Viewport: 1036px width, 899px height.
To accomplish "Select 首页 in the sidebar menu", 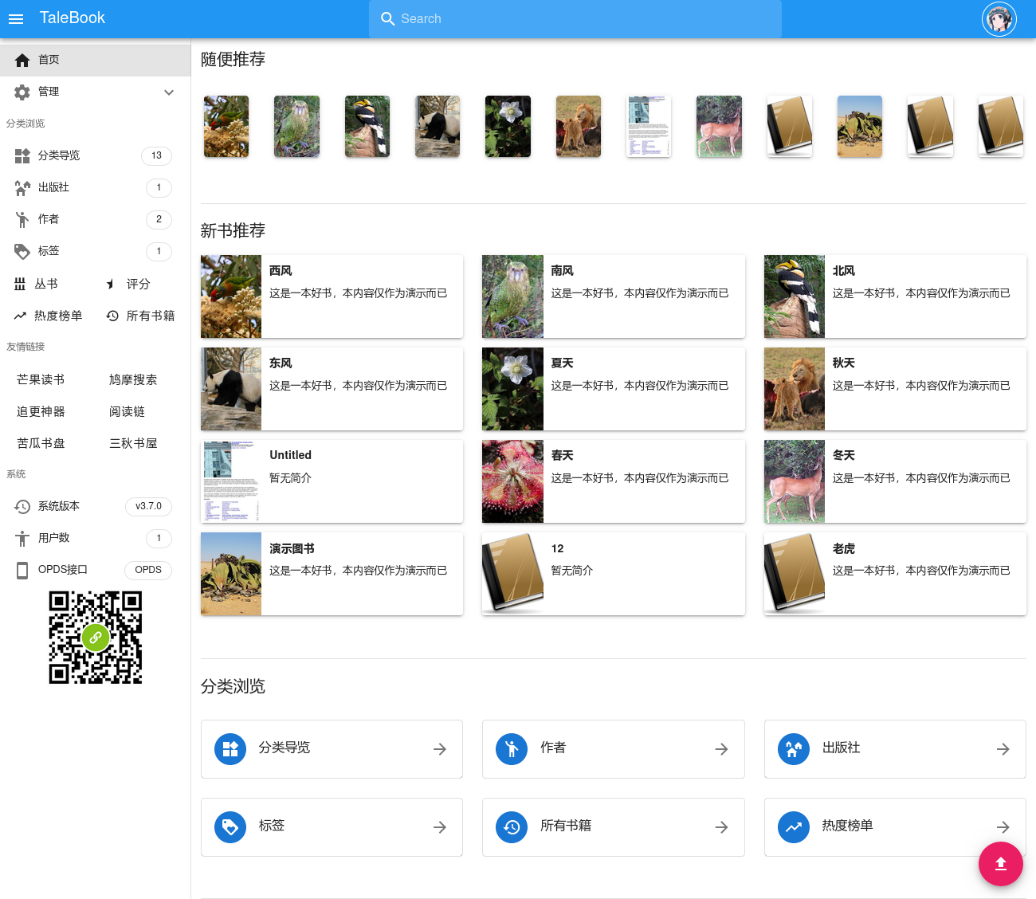I will tap(49, 59).
